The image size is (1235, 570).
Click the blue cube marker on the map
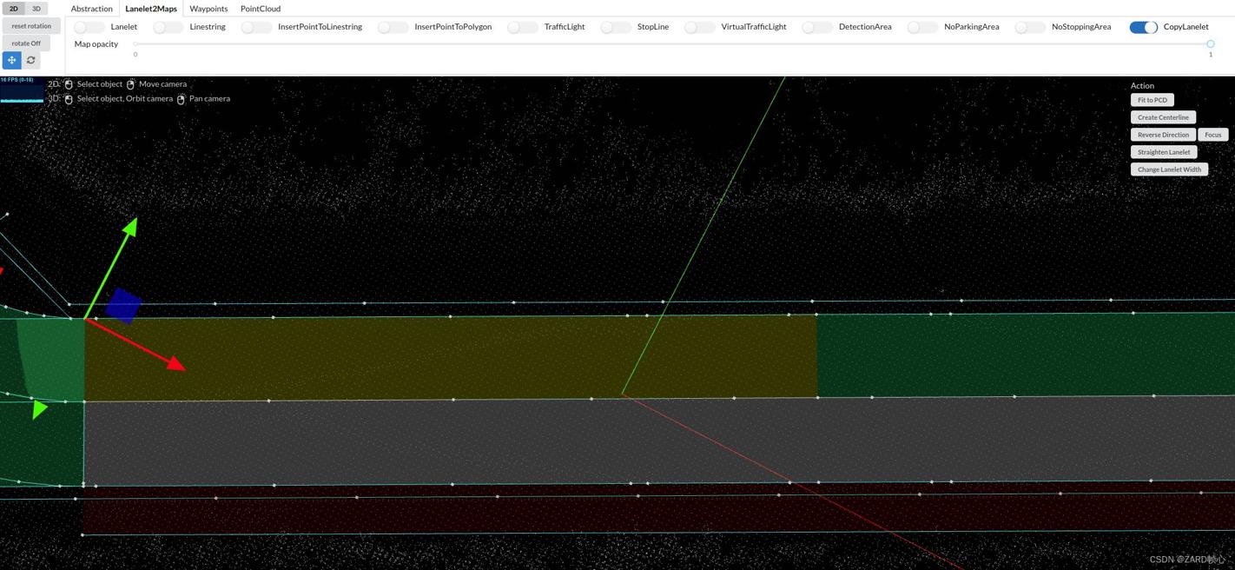coord(123,306)
